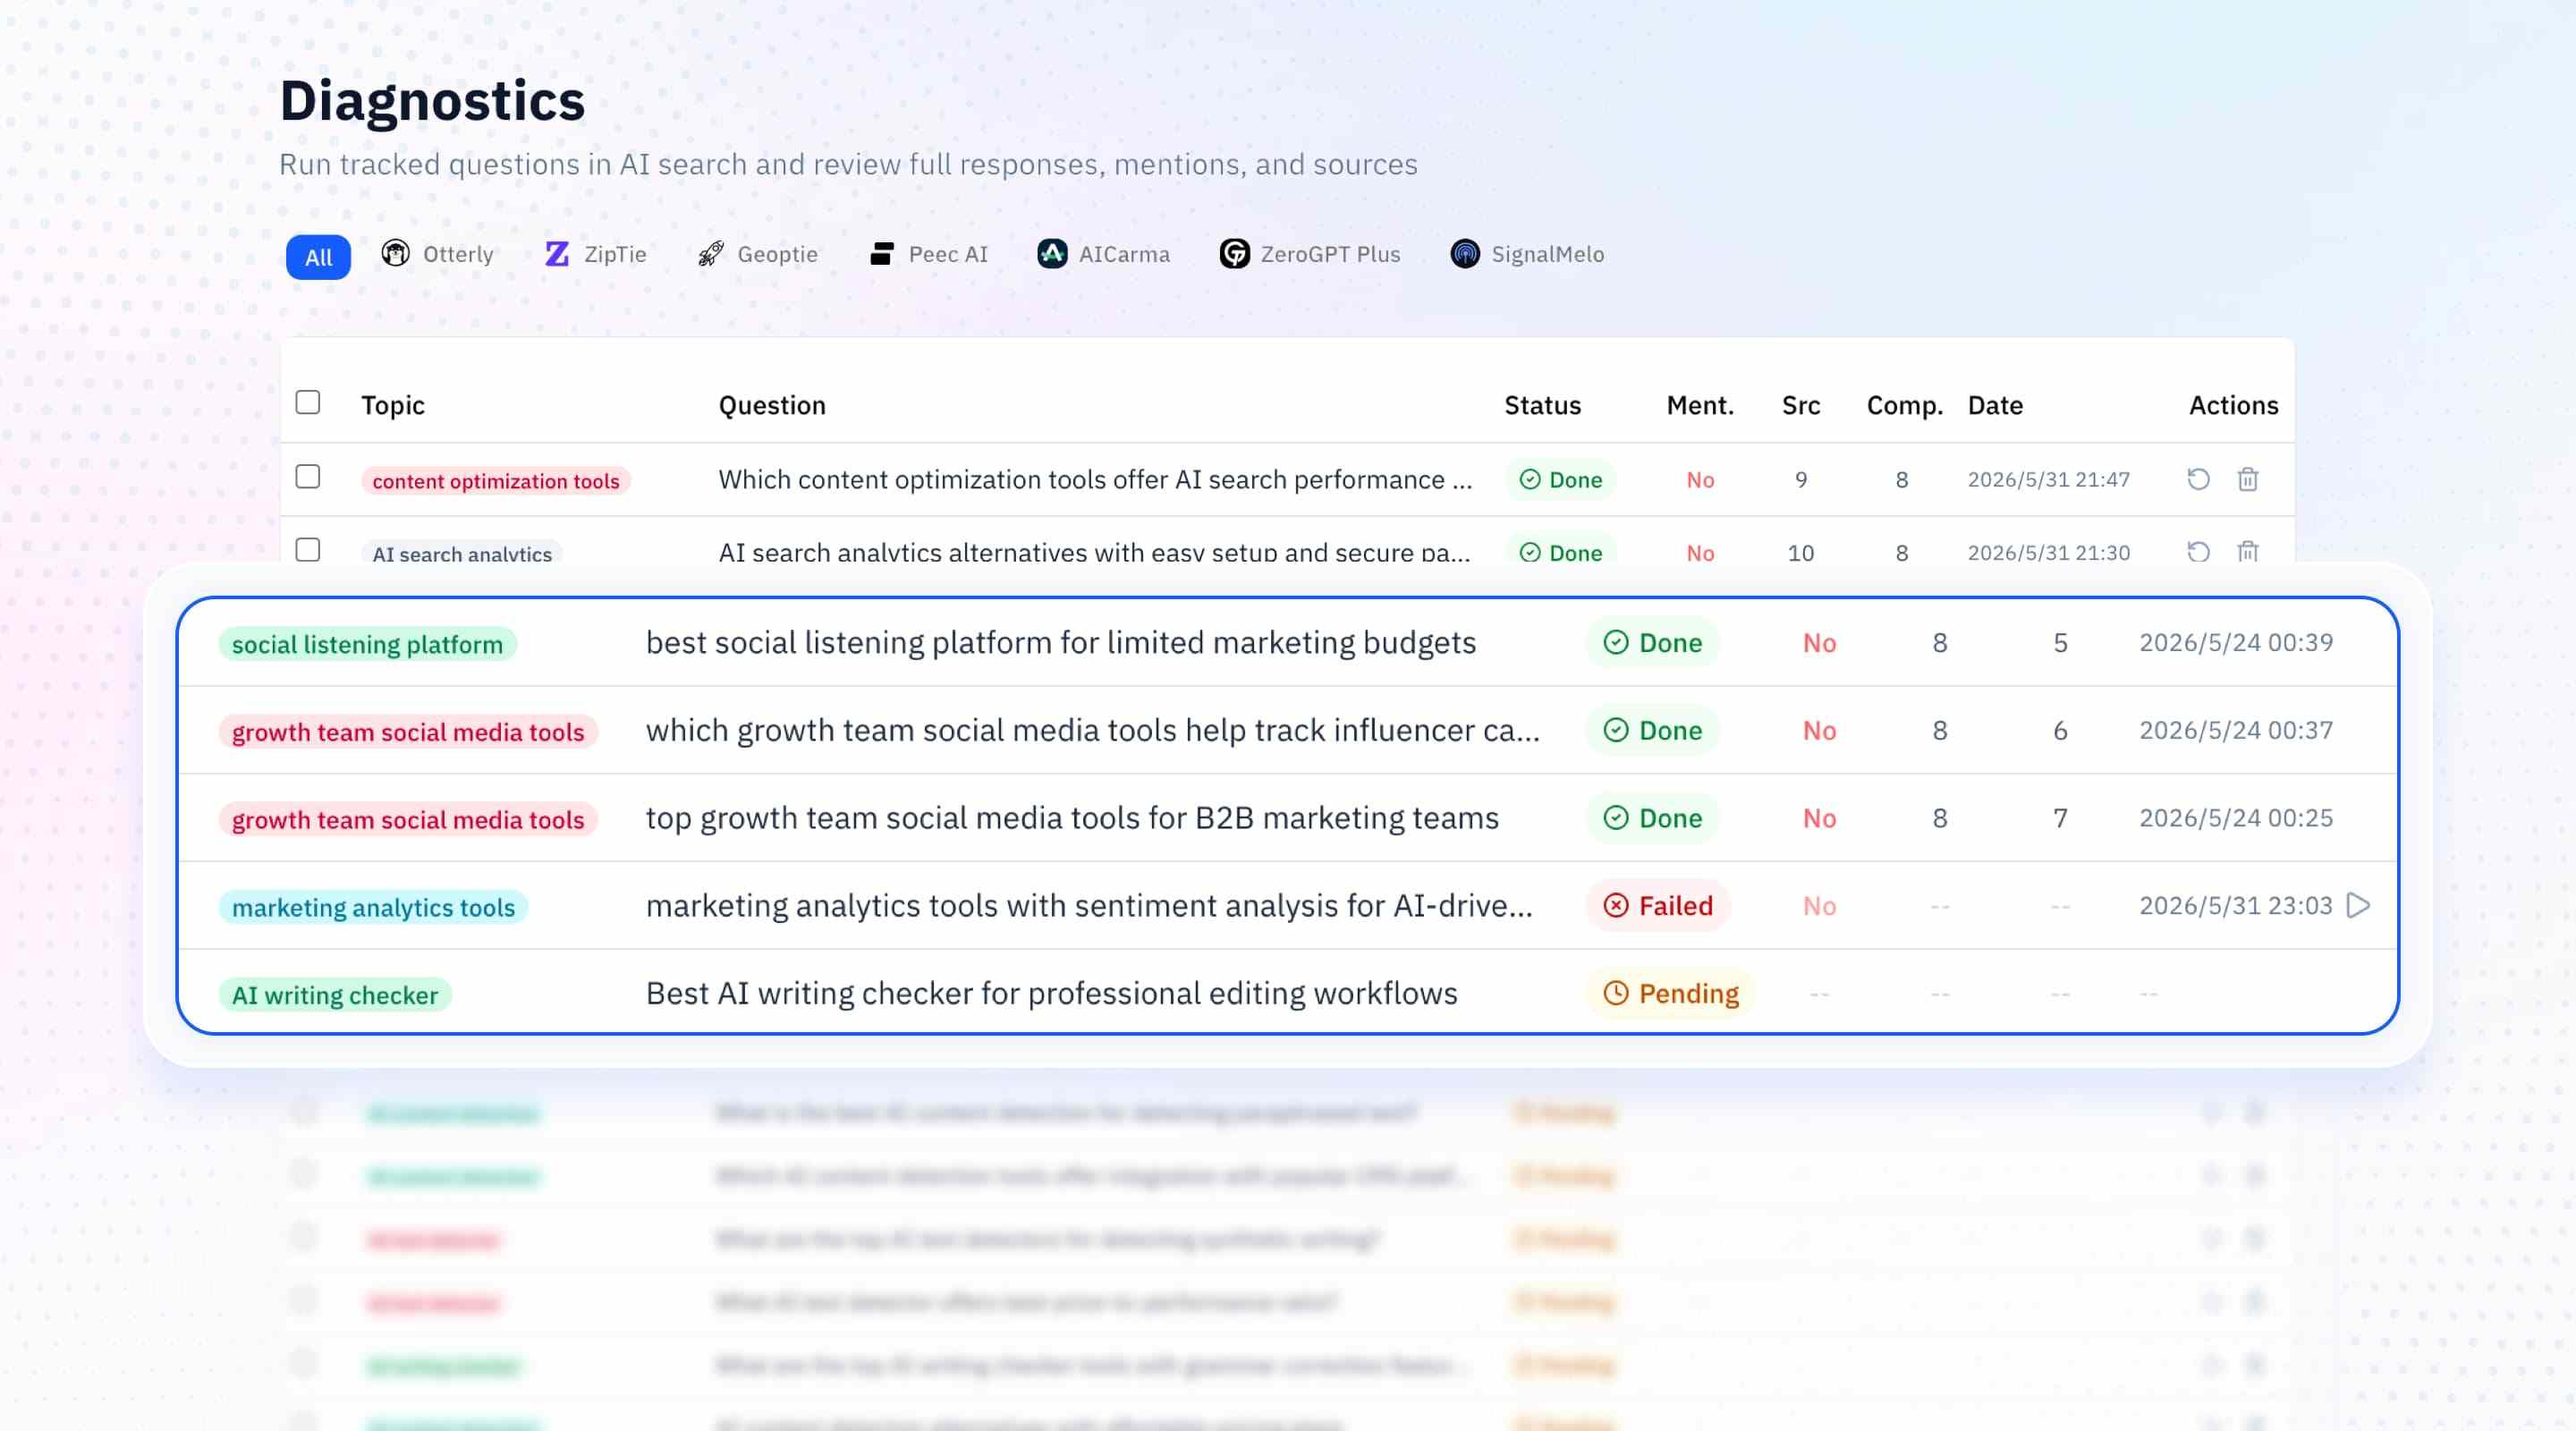Image resolution: width=2576 pixels, height=1431 pixels.
Task: Rerun the AI search analytics question
Action: pos(2198,551)
